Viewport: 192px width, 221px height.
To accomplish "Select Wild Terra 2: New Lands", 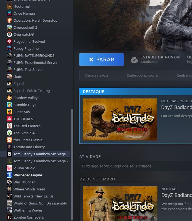I will tap(35, 196).
